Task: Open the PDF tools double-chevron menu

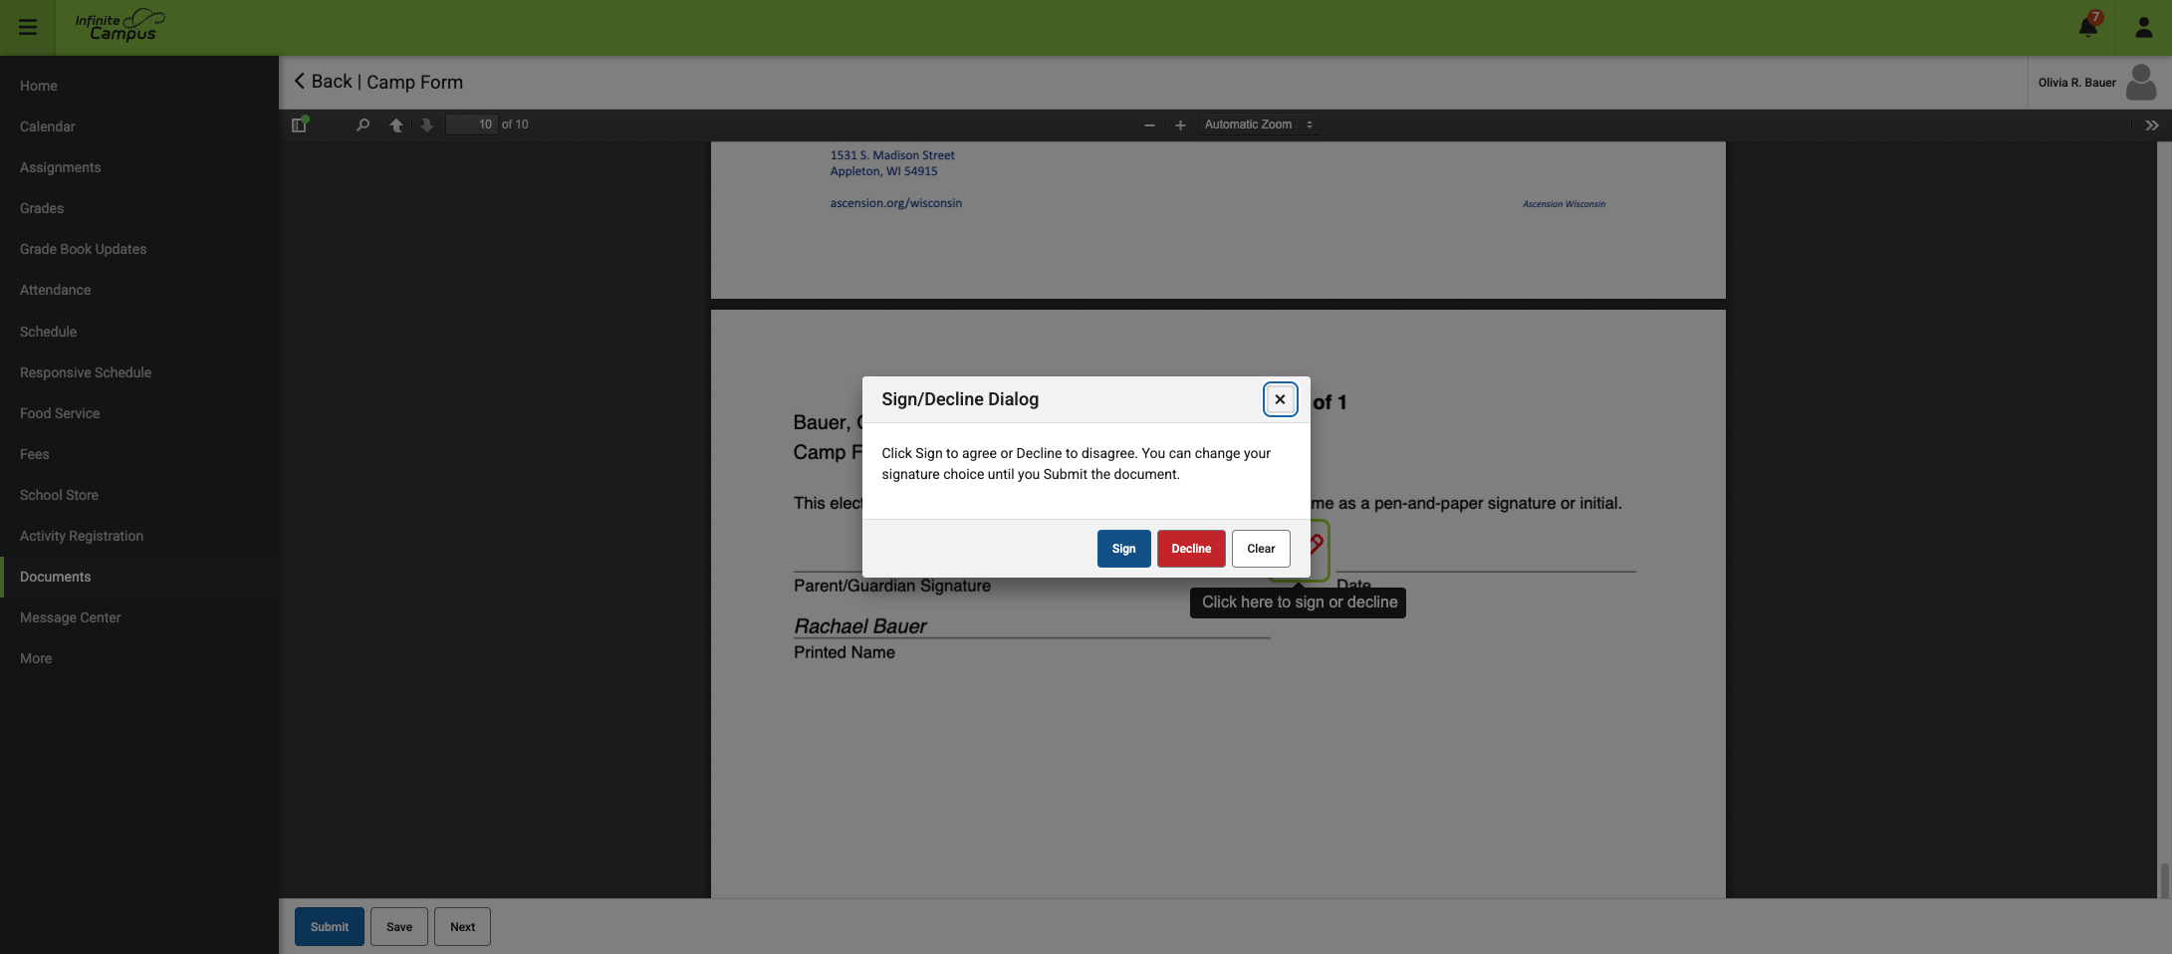Action: pos(2151,124)
